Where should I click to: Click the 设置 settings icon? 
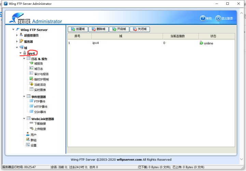28,145
